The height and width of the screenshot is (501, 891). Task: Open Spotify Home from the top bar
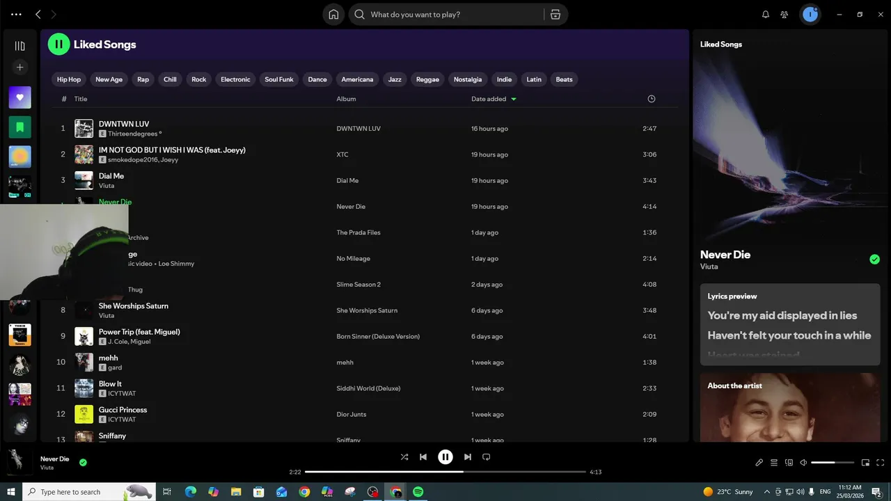click(x=333, y=15)
